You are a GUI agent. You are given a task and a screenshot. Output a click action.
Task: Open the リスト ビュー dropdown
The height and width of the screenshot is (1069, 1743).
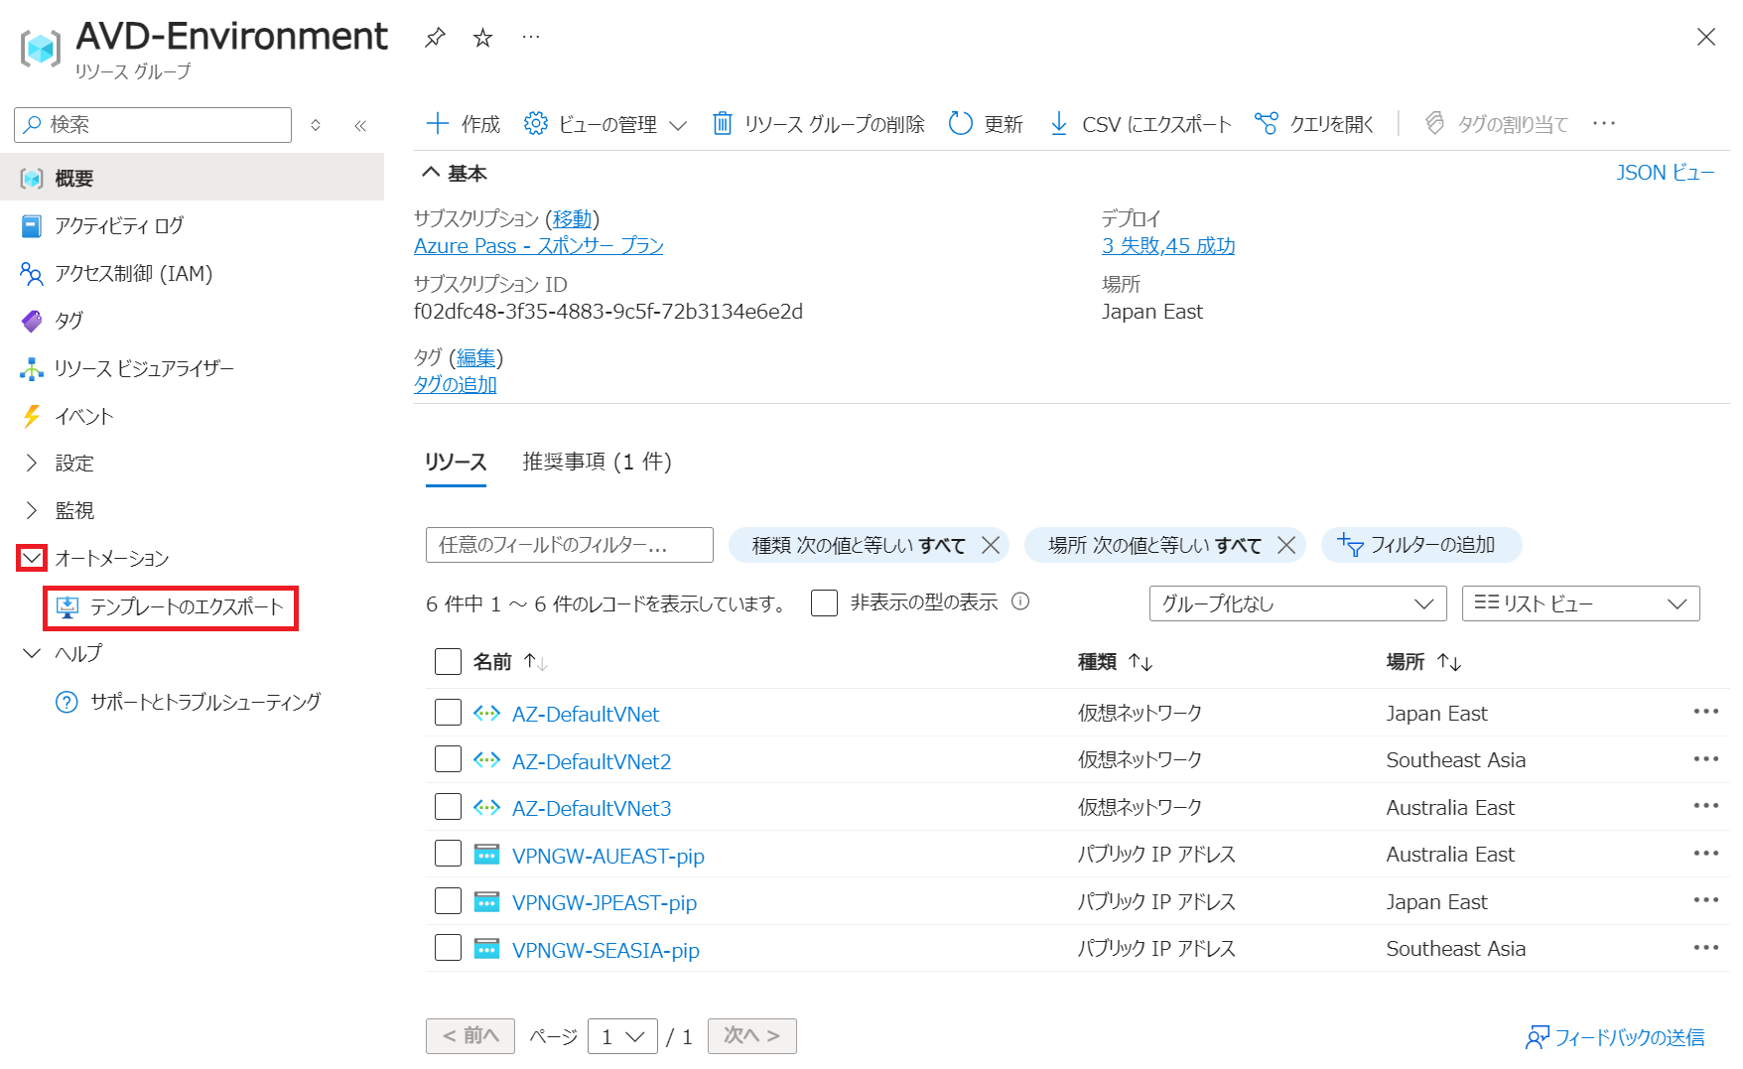tap(1581, 603)
